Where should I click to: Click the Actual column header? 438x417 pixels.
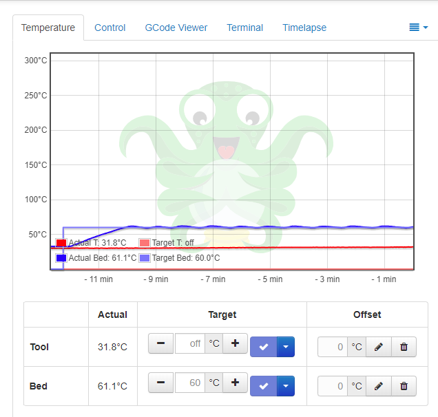112,314
